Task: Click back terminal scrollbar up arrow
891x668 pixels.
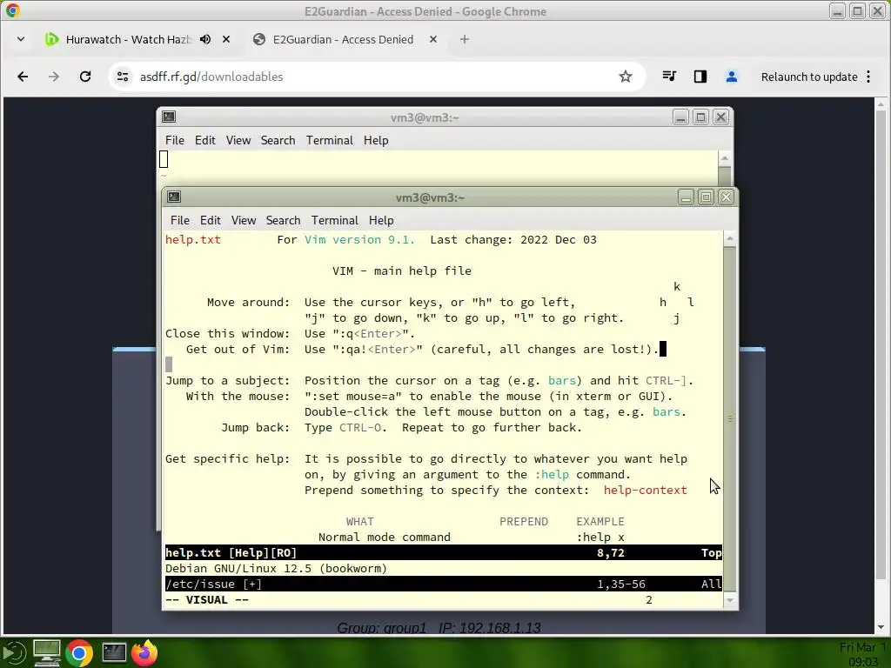Action: [725, 158]
